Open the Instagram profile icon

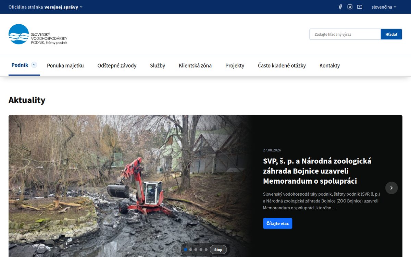click(x=350, y=7)
